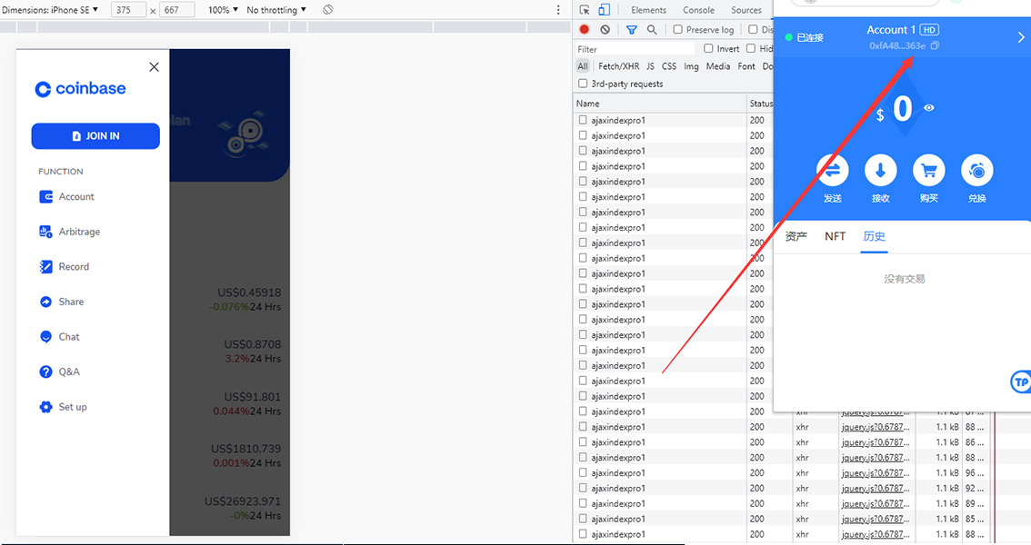1031x545 pixels.
Task: Hide the wallet balance with eye icon
Action: (929, 108)
